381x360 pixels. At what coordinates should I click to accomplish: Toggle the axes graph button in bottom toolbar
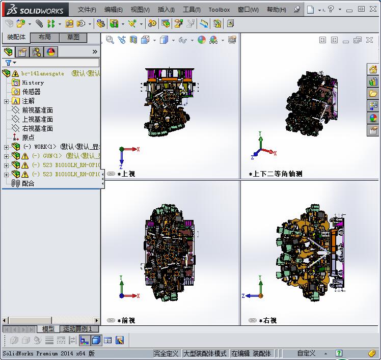[85, 340]
